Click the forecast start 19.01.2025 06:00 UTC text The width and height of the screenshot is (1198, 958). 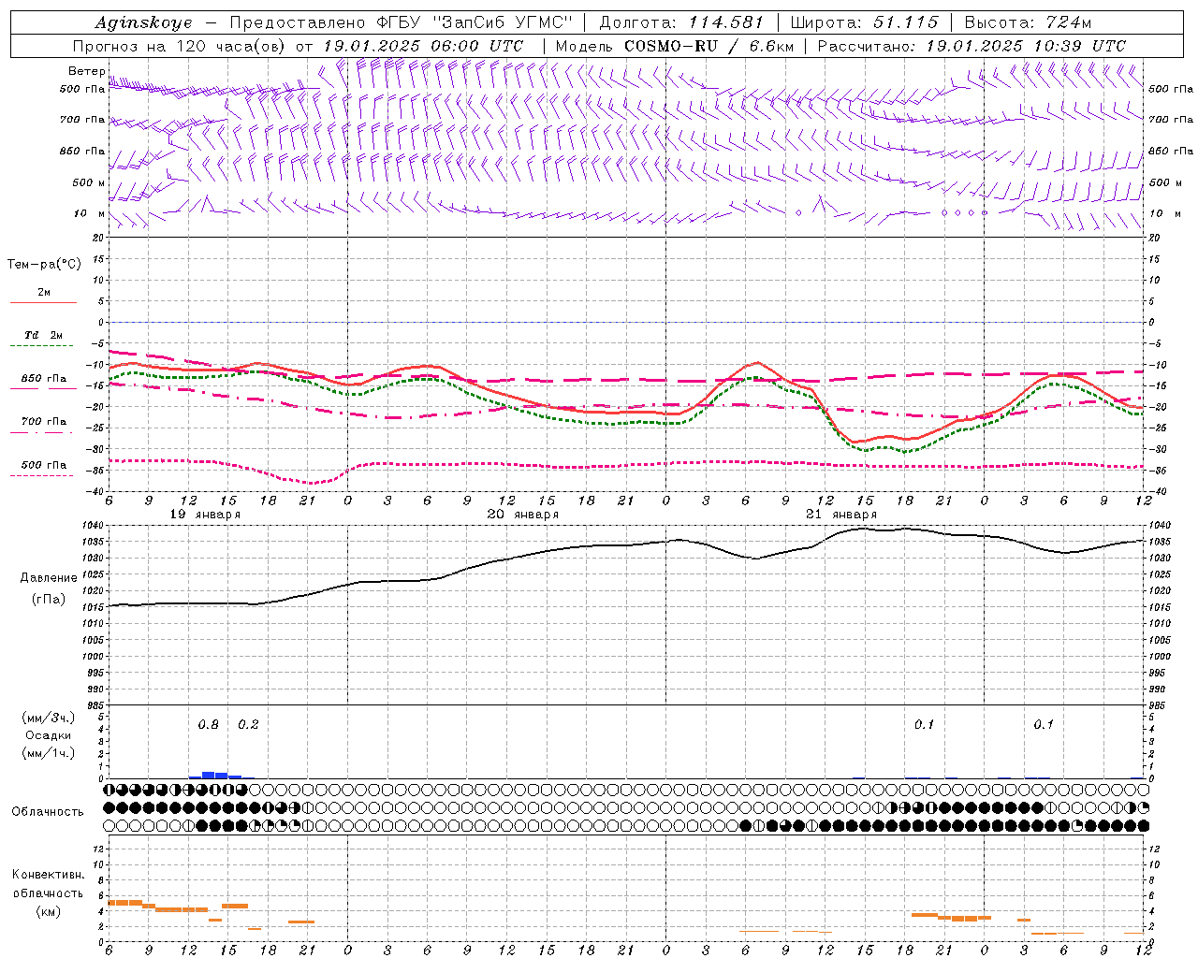[x=423, y=46]
